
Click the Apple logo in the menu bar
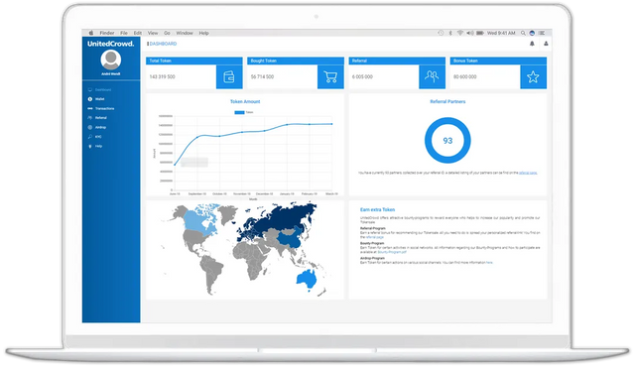point(91,33)
